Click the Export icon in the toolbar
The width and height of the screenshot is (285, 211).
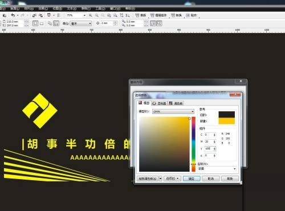[x=40, y=15]
